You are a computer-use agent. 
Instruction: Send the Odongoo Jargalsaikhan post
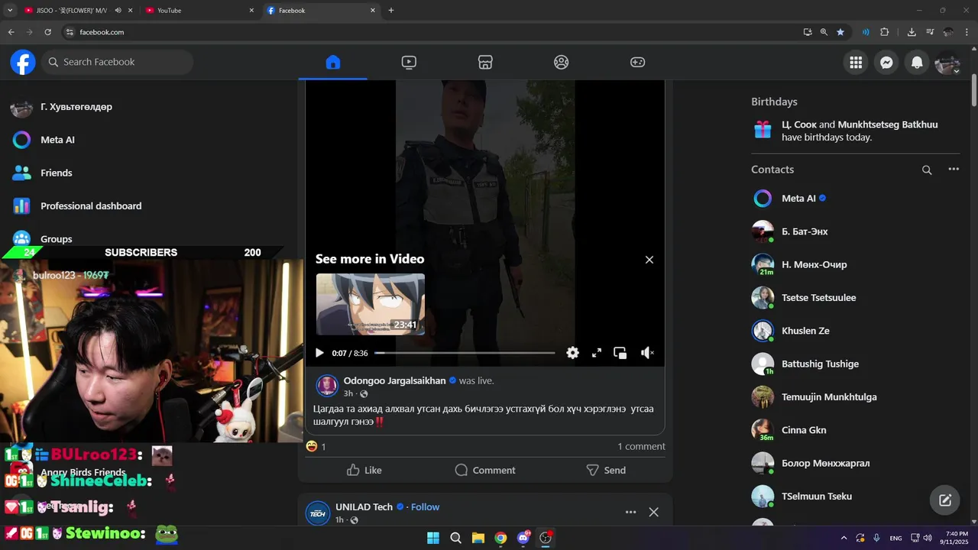click(606, 470)
